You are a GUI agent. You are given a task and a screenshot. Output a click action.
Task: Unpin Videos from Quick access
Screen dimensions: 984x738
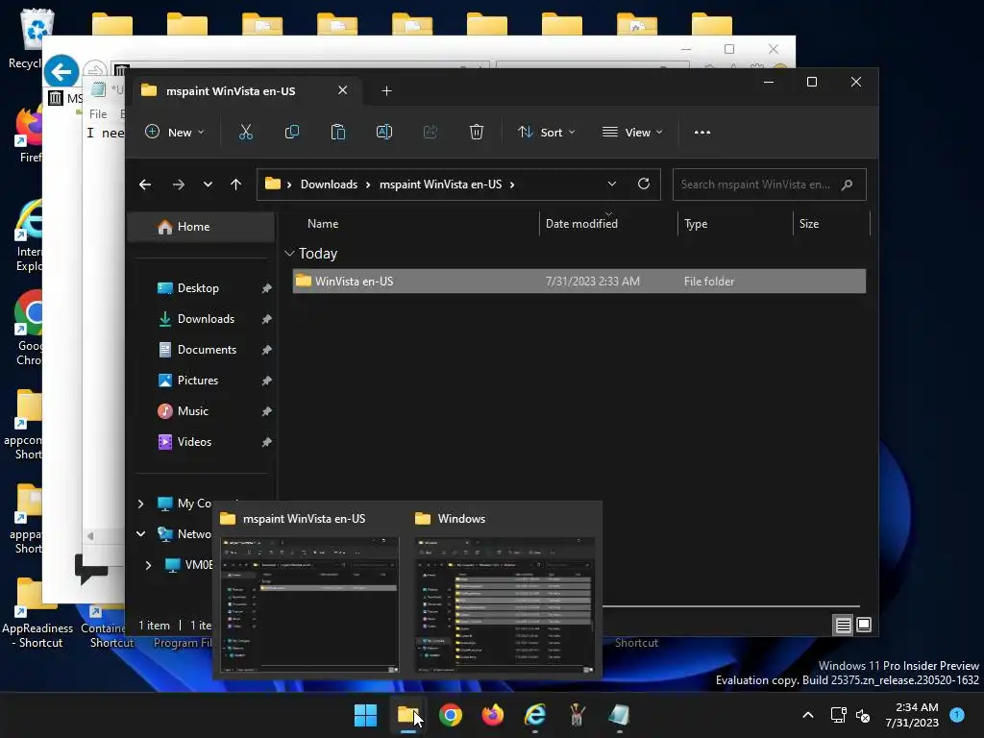[267, 442]
